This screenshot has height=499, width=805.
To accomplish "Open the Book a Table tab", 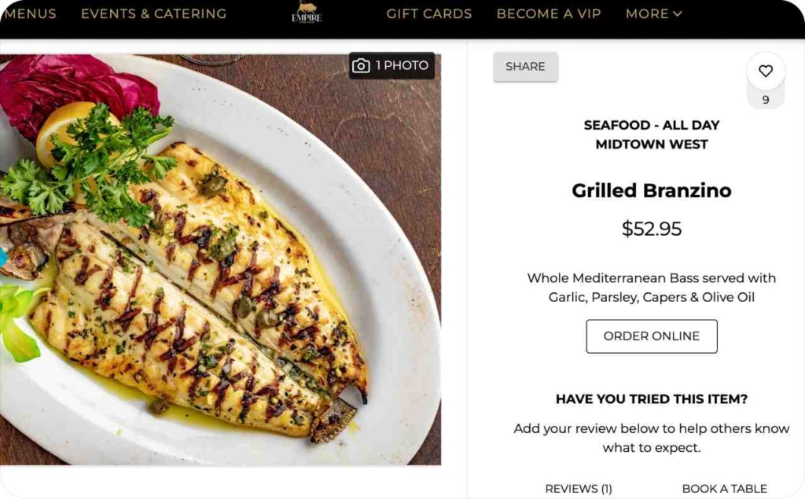I will click(x=724, y=489).
